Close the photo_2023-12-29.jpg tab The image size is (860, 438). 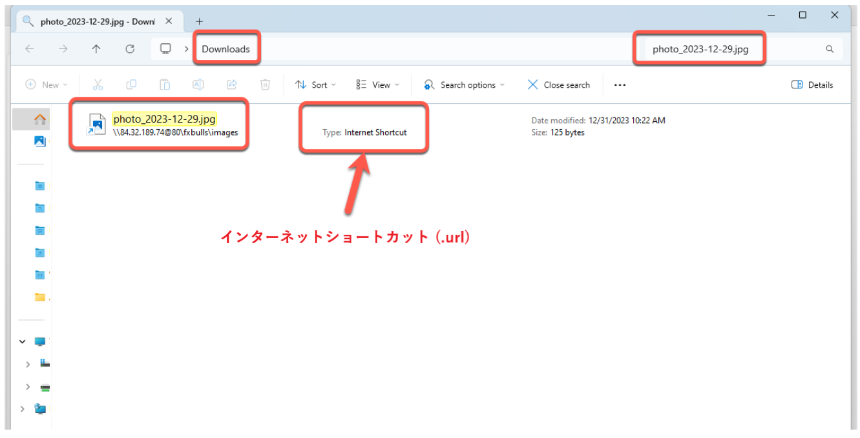pos(169,21)
